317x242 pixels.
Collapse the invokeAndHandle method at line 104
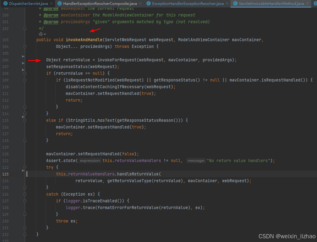pos(25,47)
